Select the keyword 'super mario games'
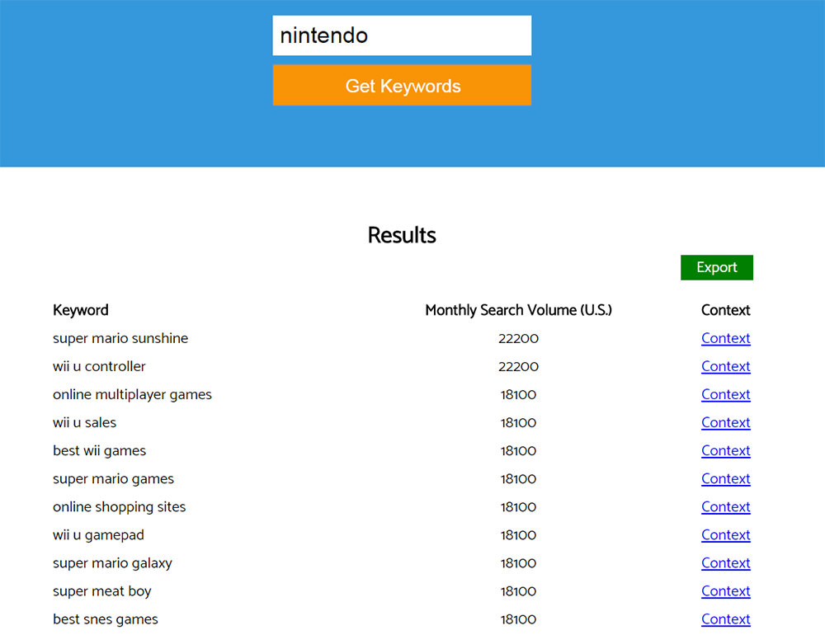825x635 pixels. tap(113, 479)
